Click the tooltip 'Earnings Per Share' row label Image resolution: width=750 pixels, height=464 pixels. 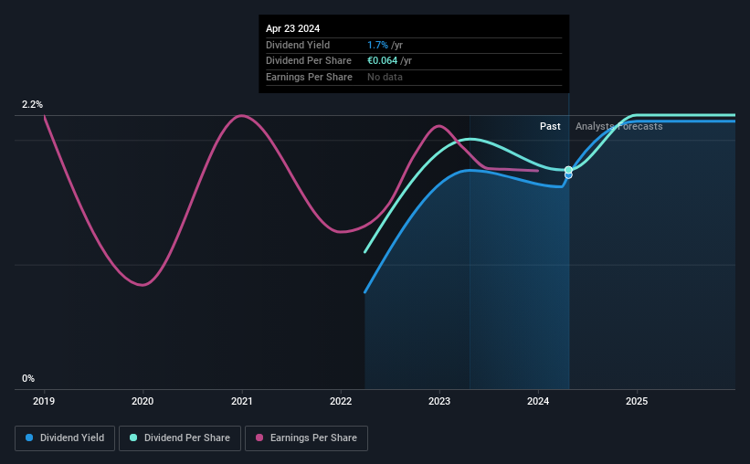(309, 77)
